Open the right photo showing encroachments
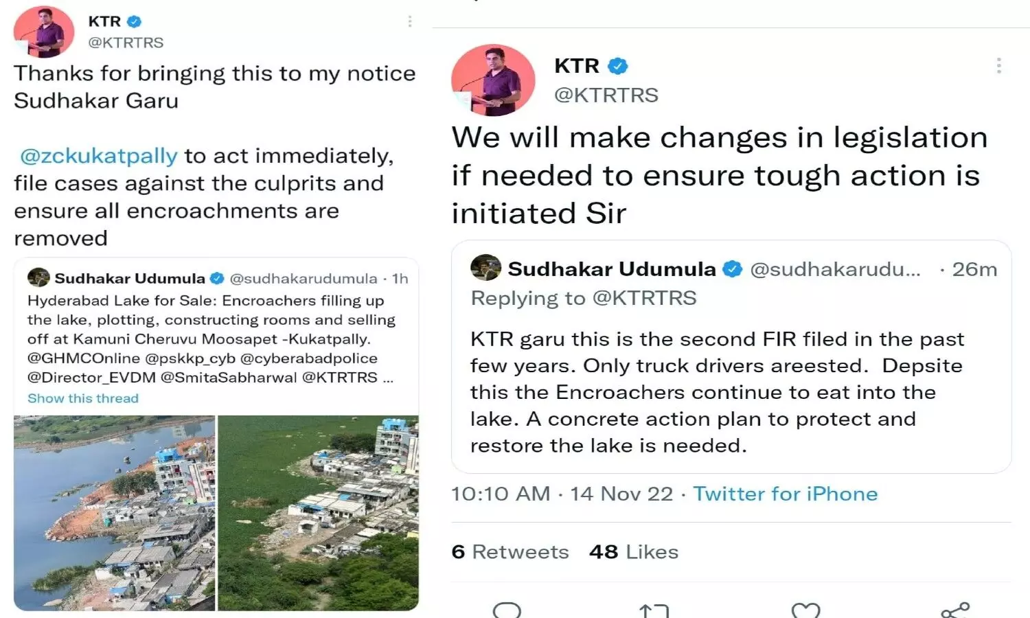The image size is (1030, 618). pos(319,512)
